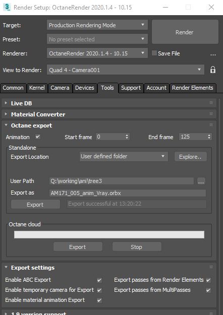Screen dimensions: 223x315
Task: Grab the Live DB rollout drag handle
Action: click(x=211, y=103)
